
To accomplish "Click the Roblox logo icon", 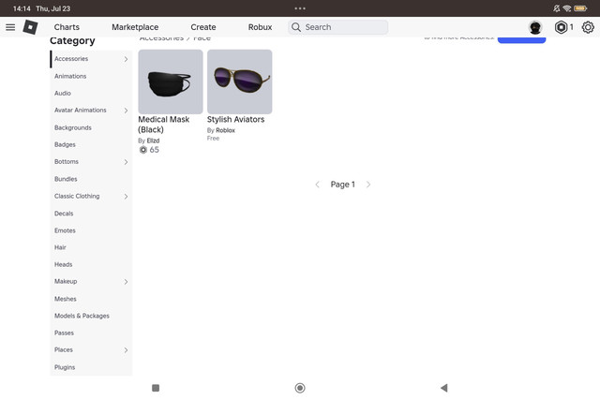I will [x=30, y=27].
